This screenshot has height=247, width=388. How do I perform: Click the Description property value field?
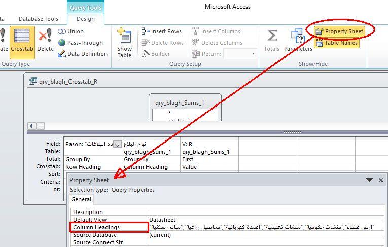pyautogui.click(x=266, y=212)
